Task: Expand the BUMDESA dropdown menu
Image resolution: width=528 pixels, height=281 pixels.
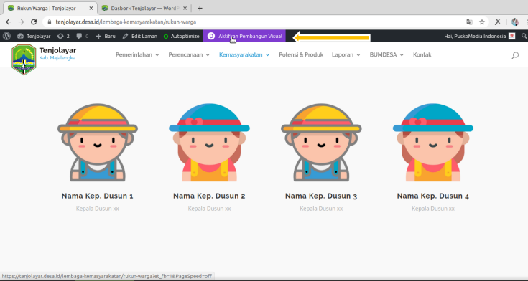Action: click(x=386, y=54)
